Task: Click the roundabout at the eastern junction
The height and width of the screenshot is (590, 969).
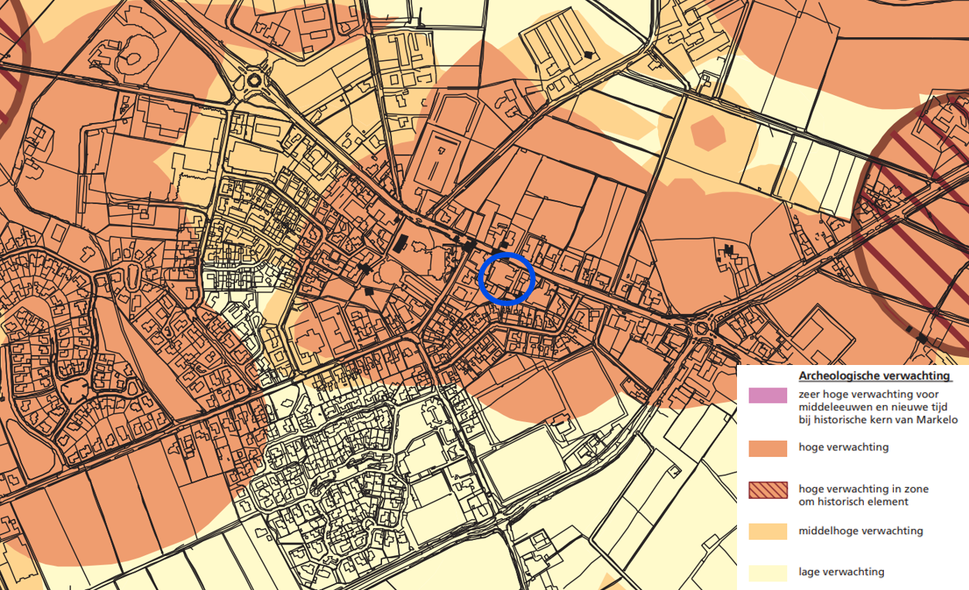Action: click(702, 327)
